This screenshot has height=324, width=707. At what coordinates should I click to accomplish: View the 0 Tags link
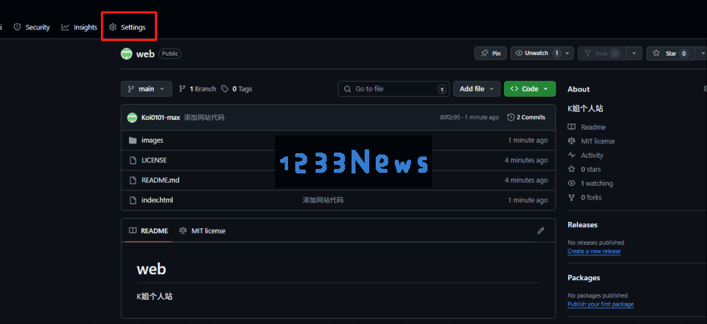coord(237,89)
